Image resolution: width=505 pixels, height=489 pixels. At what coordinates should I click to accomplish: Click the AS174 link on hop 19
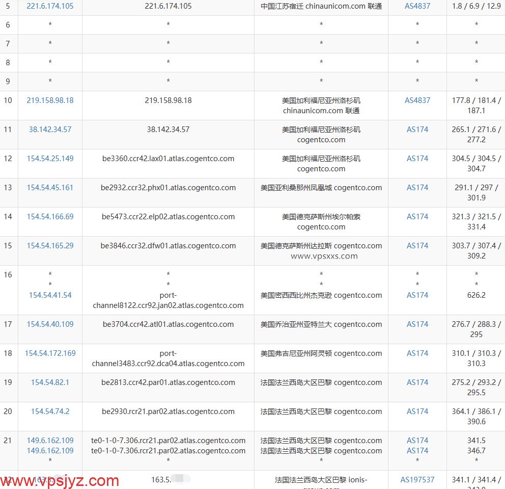point(417,382)
